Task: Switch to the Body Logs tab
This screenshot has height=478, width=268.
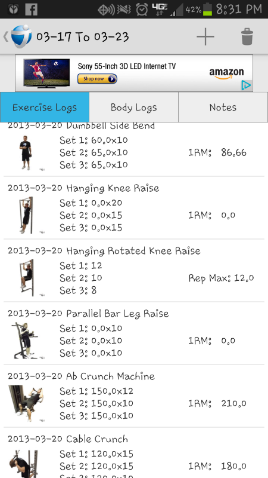Action: pyautogui.click(x=133, y=107)
